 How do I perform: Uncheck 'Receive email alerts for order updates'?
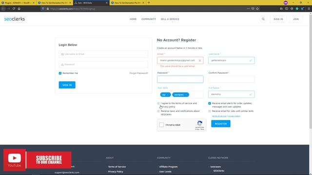pyautogui.click(x=210, y=104)
